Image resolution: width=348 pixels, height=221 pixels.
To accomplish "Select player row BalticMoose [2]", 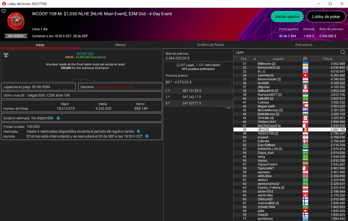I will (x=290, y=114).
